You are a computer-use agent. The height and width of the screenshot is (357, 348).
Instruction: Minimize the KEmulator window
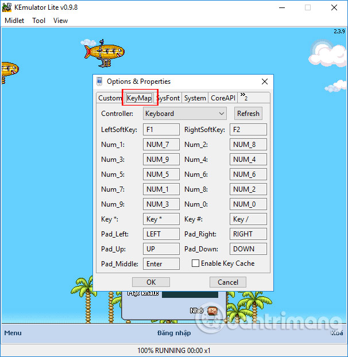[x=282, y=7]
